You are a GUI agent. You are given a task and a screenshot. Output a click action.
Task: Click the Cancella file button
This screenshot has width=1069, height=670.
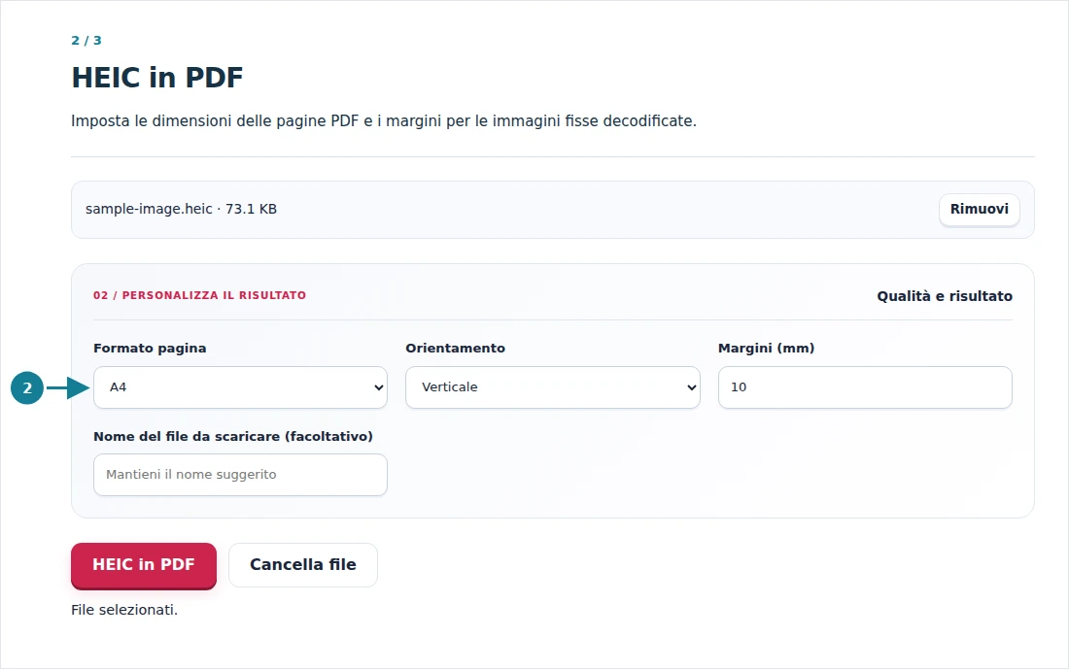click(x=302, y=565)
